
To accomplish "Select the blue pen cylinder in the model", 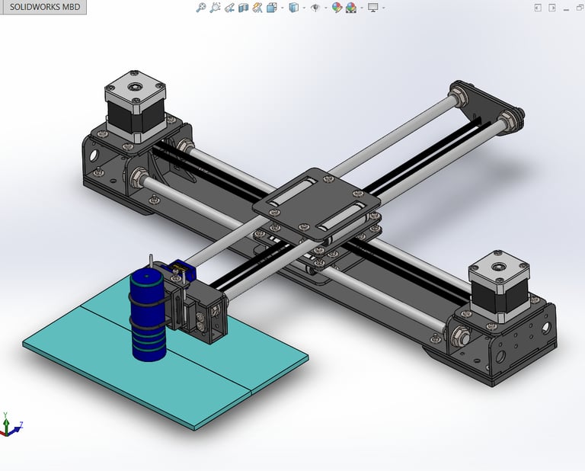I will [x=147, y=316].
